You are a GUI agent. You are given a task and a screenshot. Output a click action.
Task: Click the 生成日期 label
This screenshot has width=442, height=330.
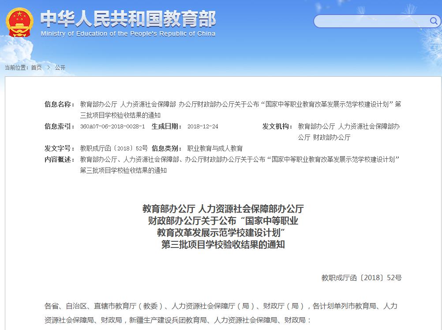point(167,127)
